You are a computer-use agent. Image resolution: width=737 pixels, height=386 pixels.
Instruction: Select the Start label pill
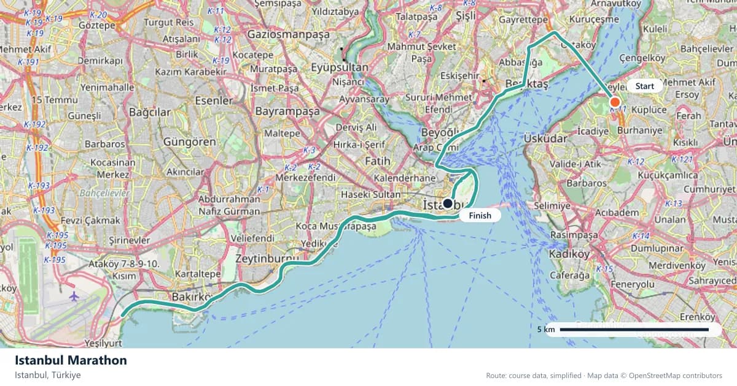[x=645, y=86]
